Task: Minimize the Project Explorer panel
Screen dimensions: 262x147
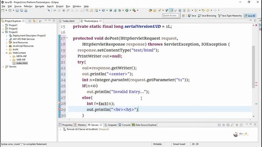Action: (x=50, y=21)
